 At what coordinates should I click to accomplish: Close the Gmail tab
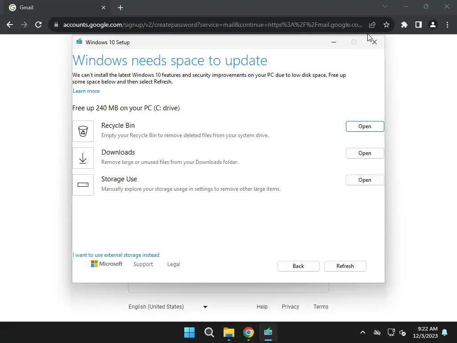click(x=104, y=8)
